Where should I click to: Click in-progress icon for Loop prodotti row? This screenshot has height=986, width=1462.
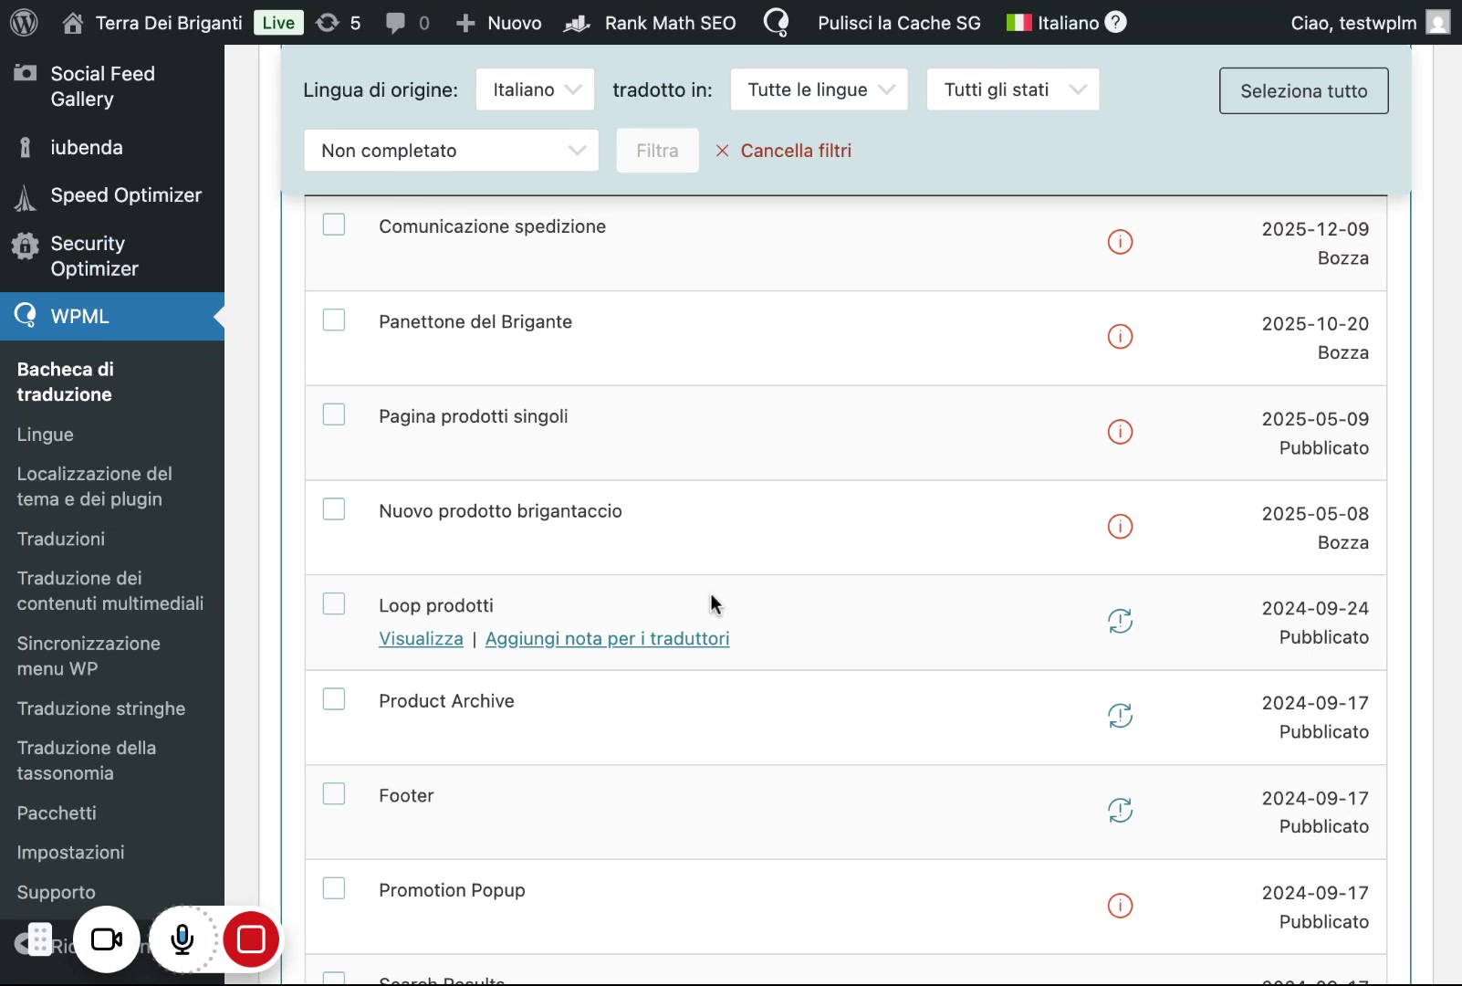pyautogui.click(x=1120, y=622)
